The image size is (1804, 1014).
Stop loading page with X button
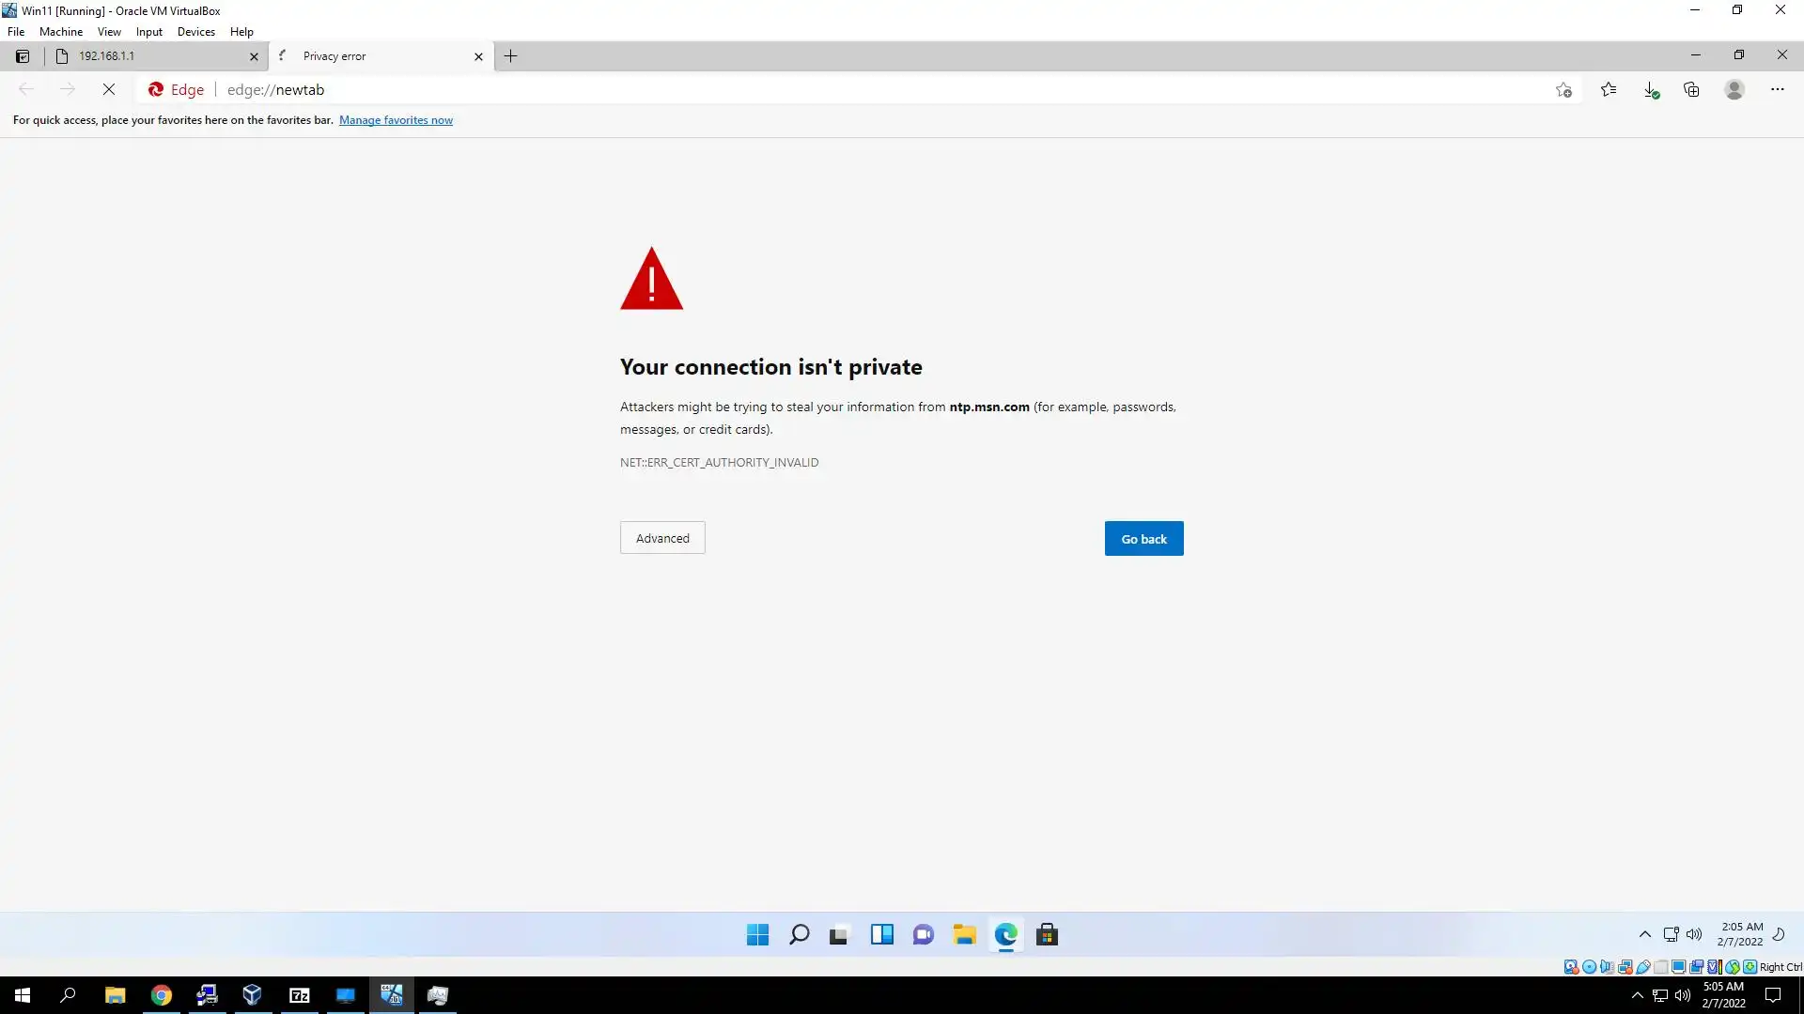point(109,89)
